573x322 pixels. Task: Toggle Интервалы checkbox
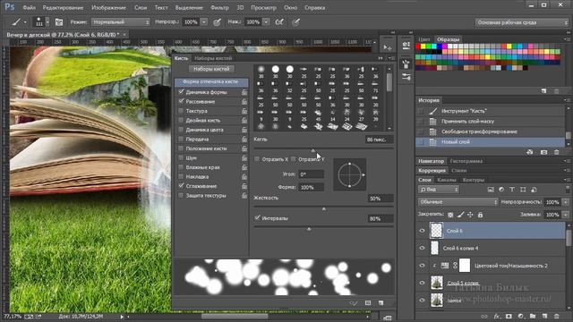257,218
